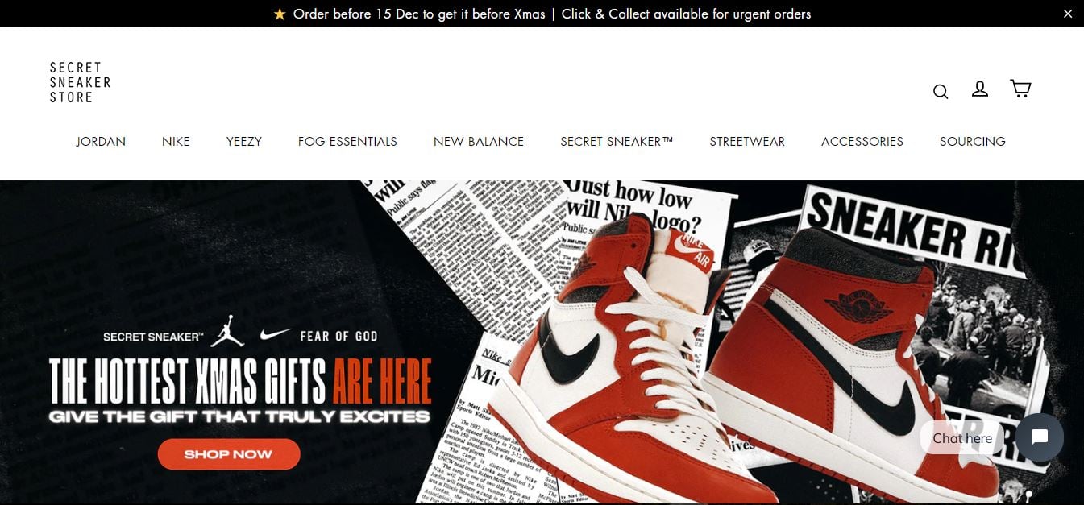Dismiss the Xmas order announcement bar
The image size is (1084, 505).
(1068, 14)
